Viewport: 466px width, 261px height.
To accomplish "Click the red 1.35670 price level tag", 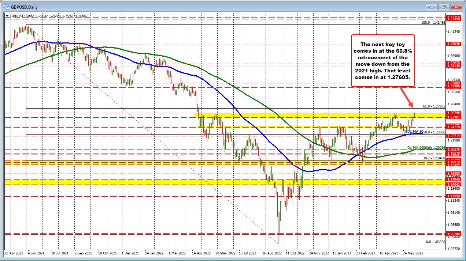I will pos(453,63).
